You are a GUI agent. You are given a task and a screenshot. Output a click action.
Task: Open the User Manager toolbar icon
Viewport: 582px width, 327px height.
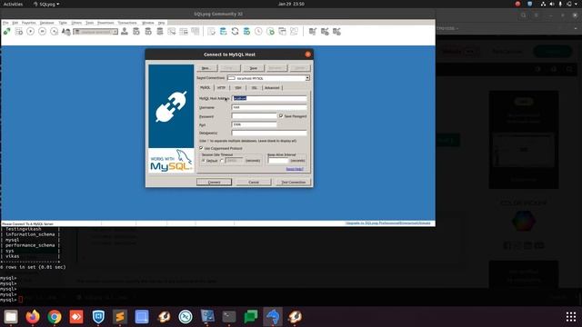125,32
